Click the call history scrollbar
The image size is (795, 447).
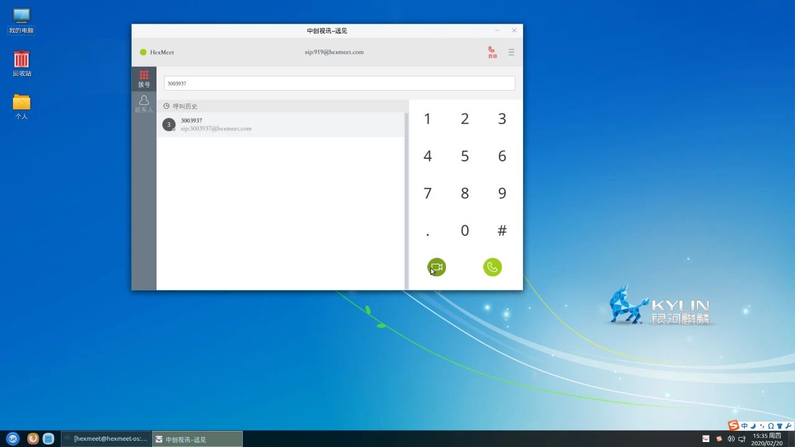point(407,199)
